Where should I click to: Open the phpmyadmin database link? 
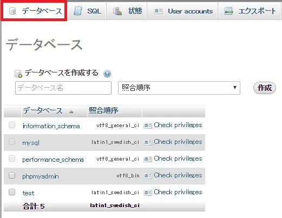coord(41,176)
